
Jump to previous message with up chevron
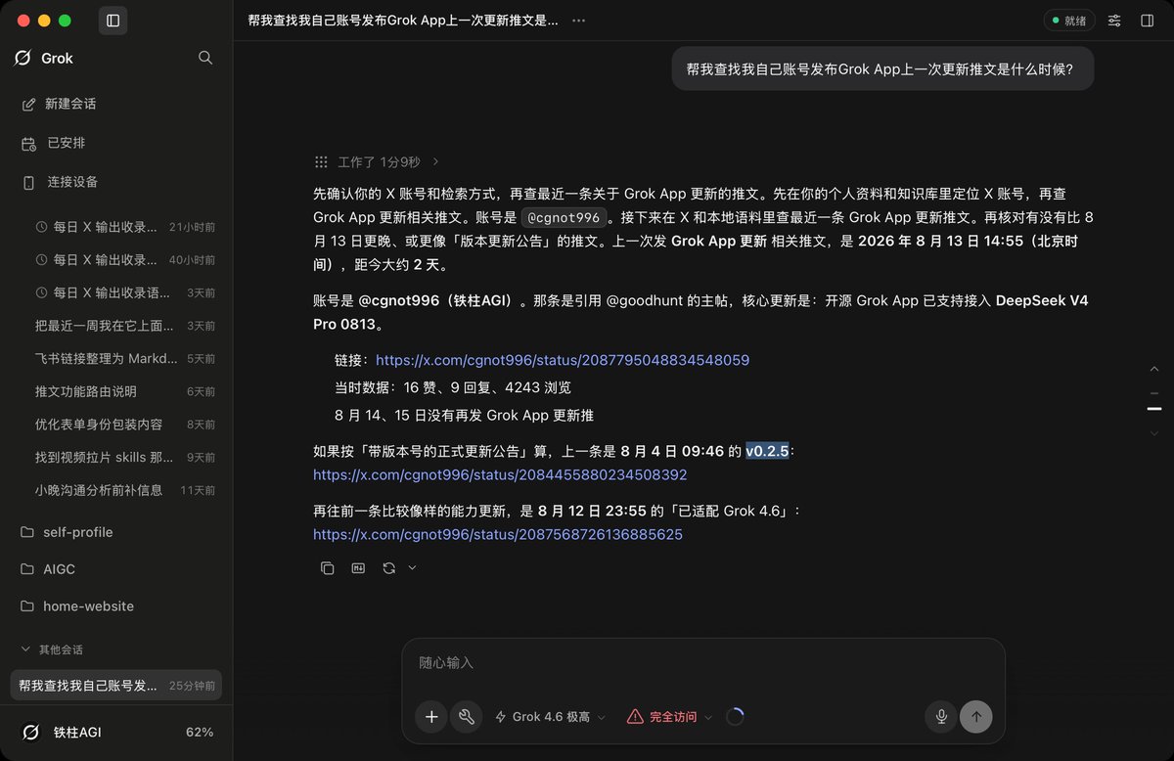point(1154,369)
